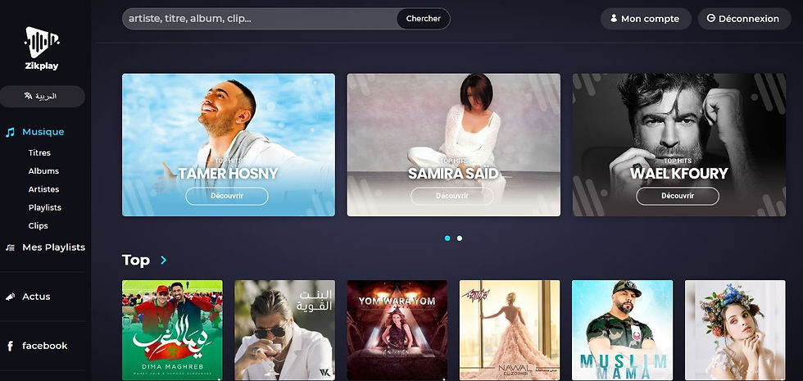The image size is (803, 381).
Task: Open the Wael Kfoury banner title
Action: 678,174
